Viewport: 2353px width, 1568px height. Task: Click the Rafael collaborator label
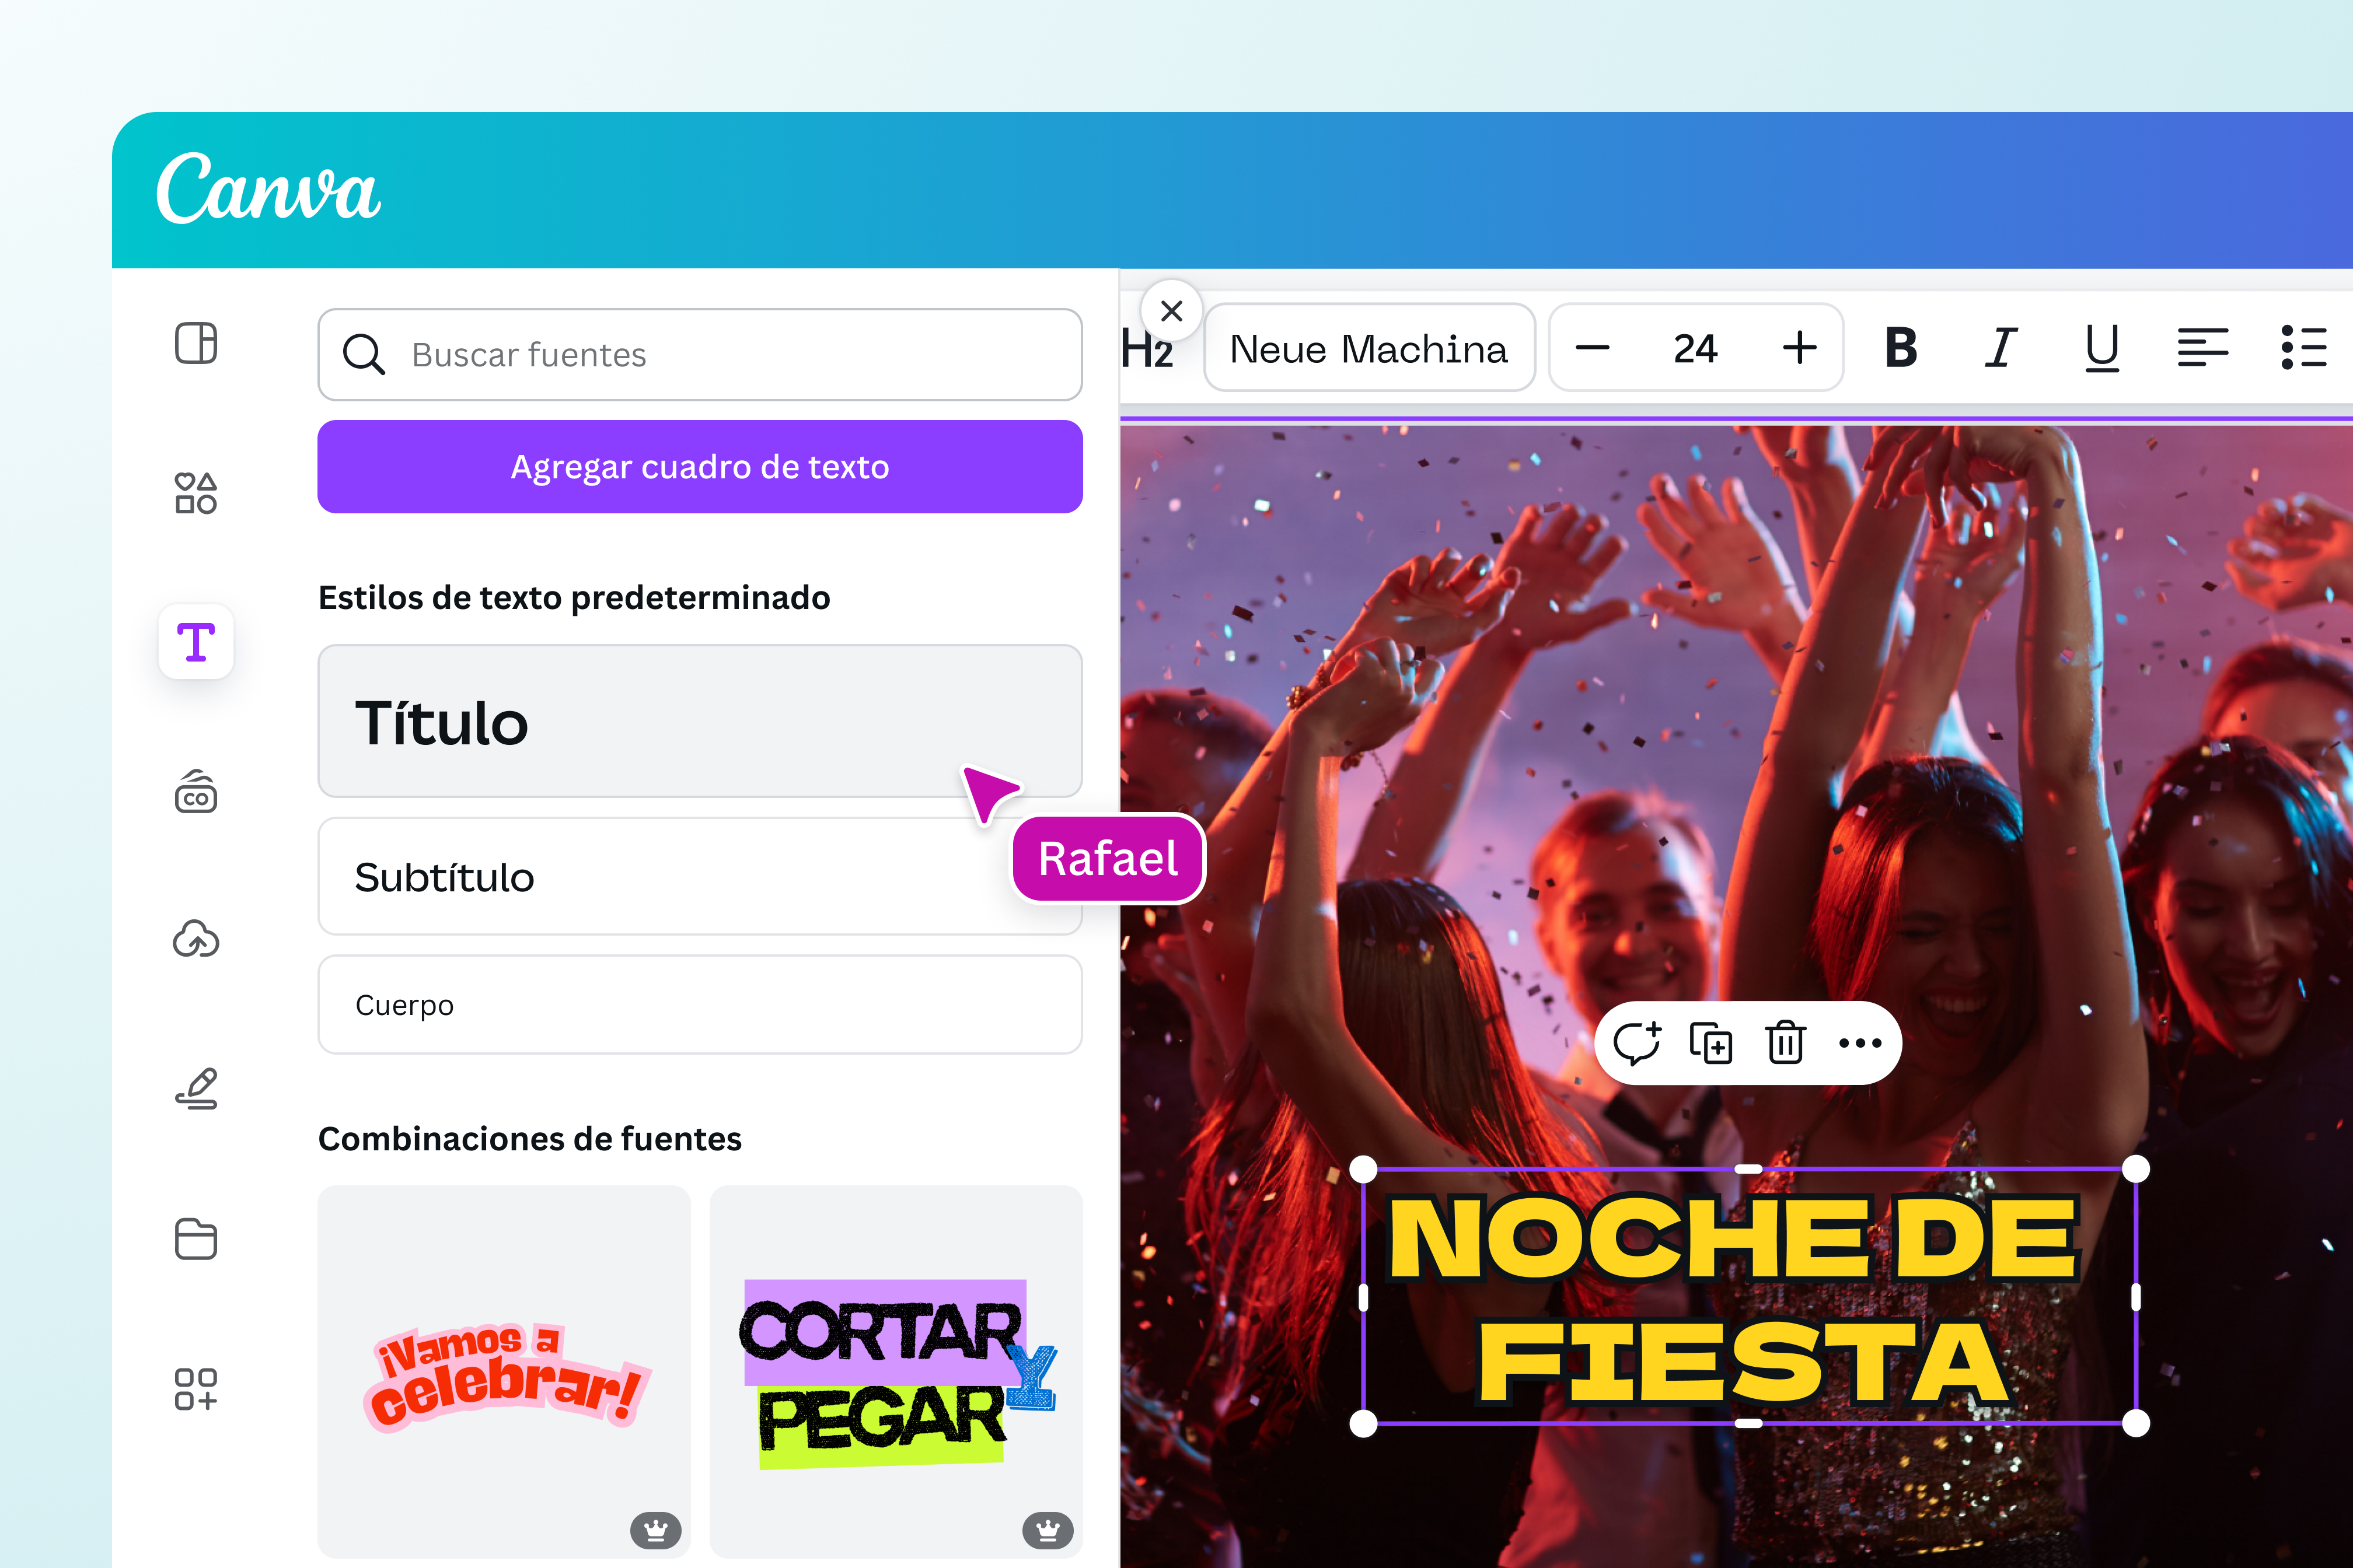click(x=1108, y=859)
